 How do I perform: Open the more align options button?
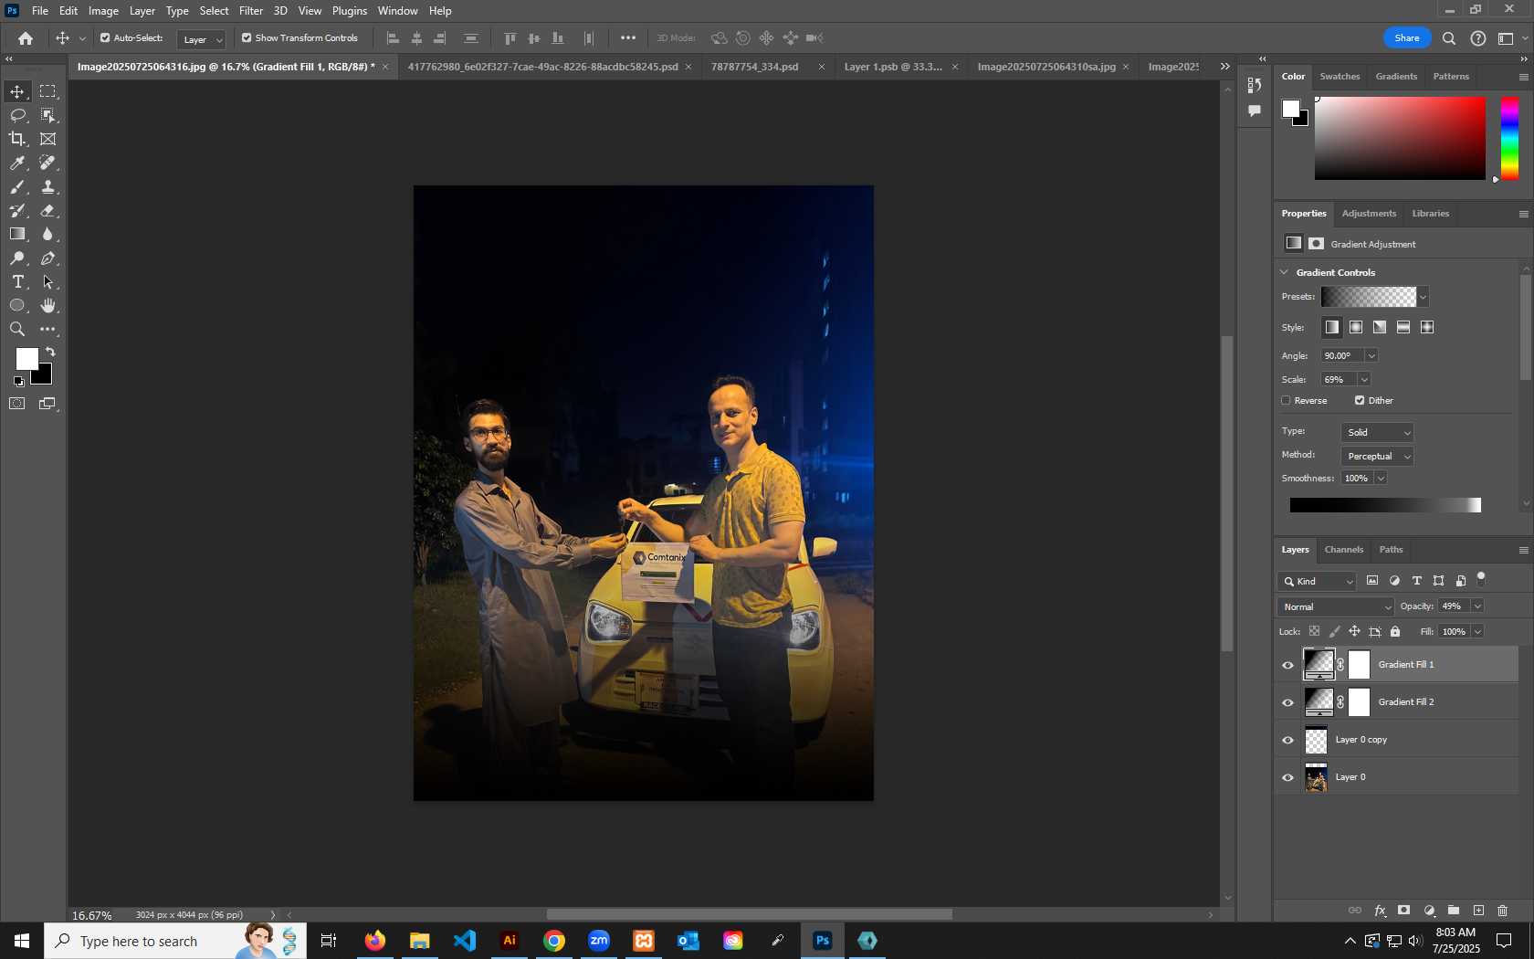pyautogui.click(x=628, y=38)
